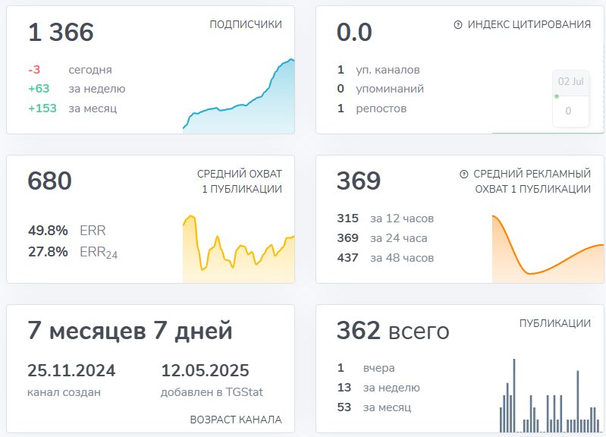Click the 369 ad reach headline value

pos(359,181)
